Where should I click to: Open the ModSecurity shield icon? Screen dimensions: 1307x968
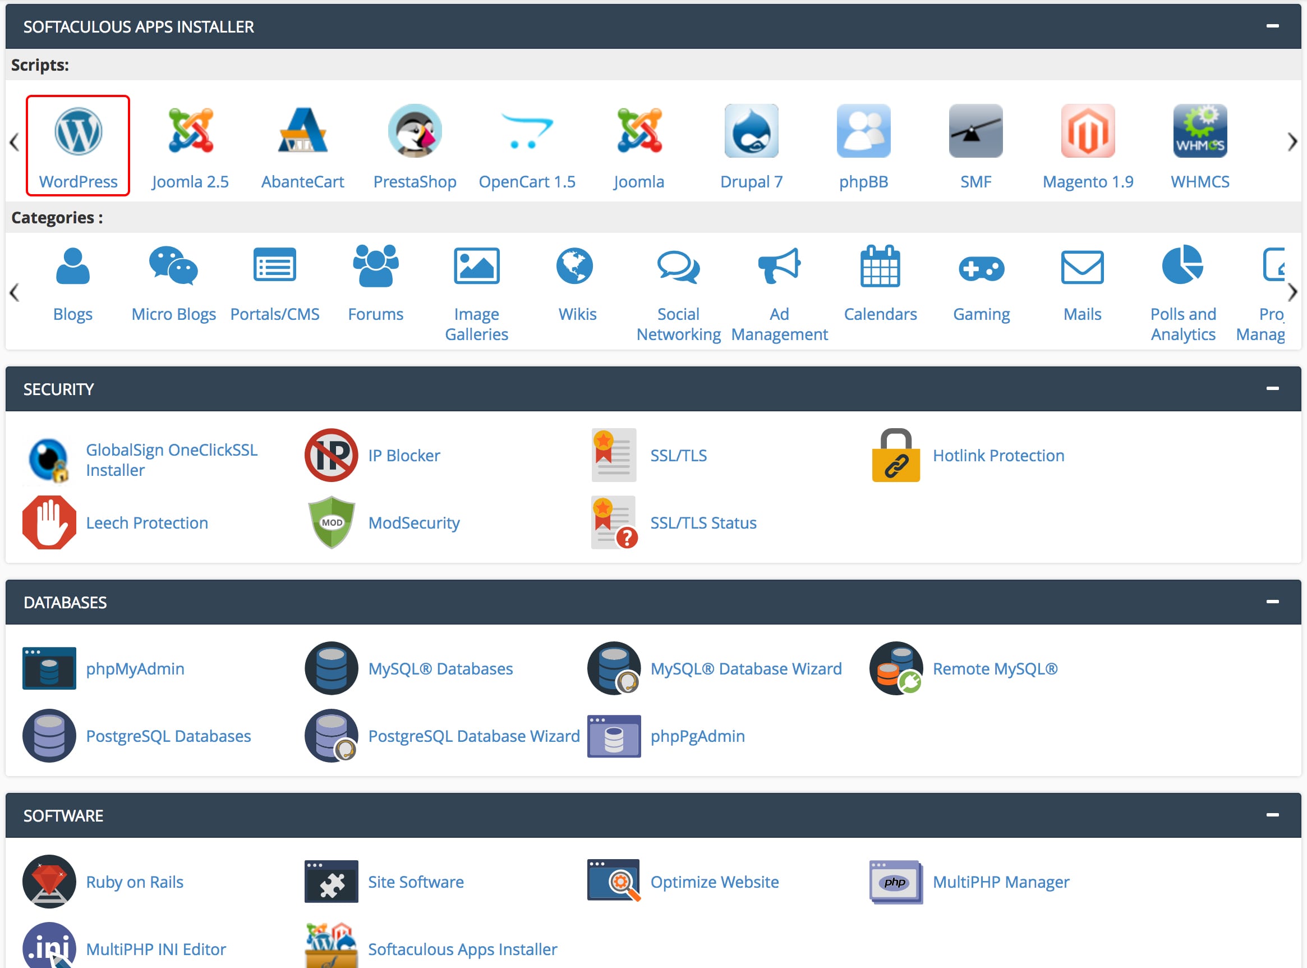tap(331, 522)
